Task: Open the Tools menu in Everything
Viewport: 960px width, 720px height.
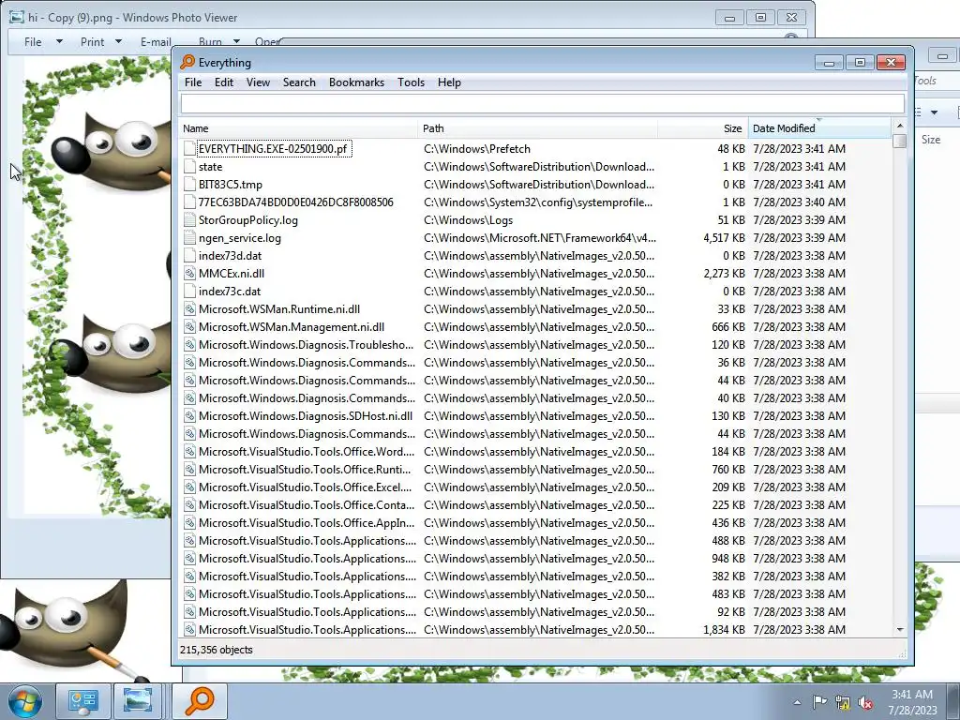Action: pos(411,82)
